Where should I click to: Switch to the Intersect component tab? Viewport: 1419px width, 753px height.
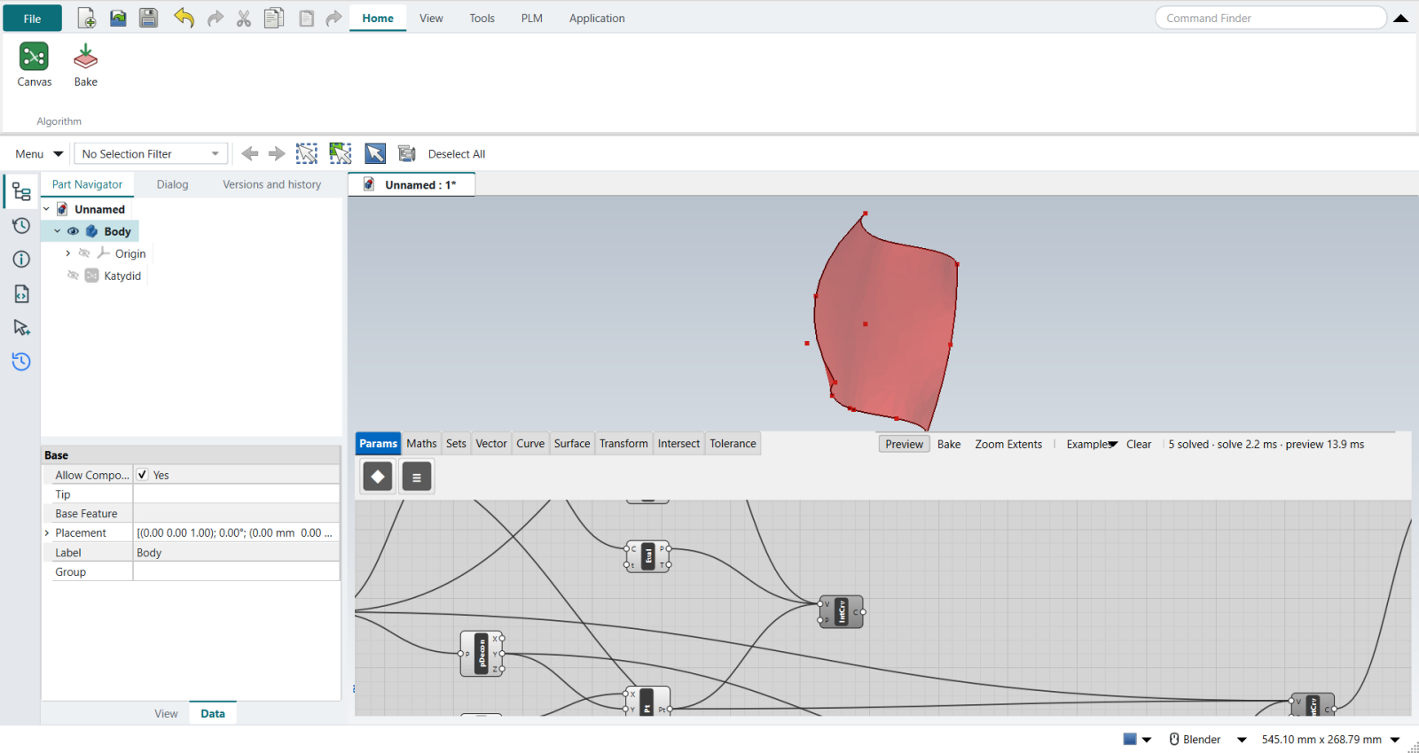click(x=678, y=443)
